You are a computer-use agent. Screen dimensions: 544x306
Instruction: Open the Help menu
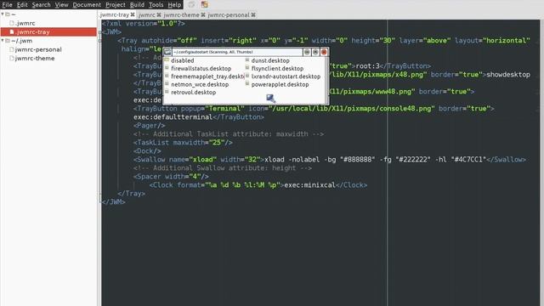click(174, 5)
